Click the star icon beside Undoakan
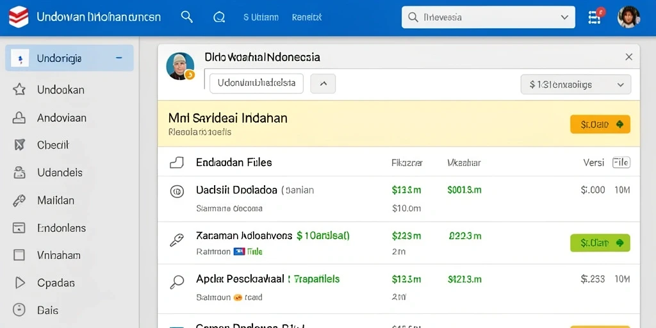 pyautogui.click(x=19, y=90)
